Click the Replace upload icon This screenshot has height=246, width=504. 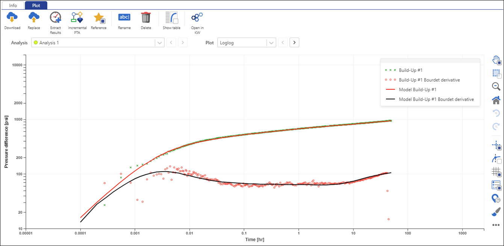(34, 17)
